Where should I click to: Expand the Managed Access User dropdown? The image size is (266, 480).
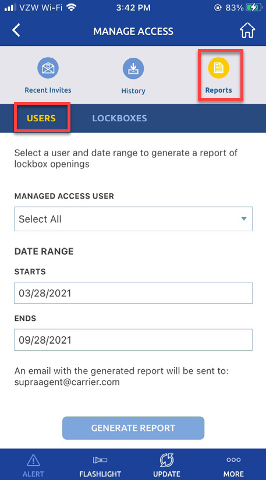(x=133, y=219)
